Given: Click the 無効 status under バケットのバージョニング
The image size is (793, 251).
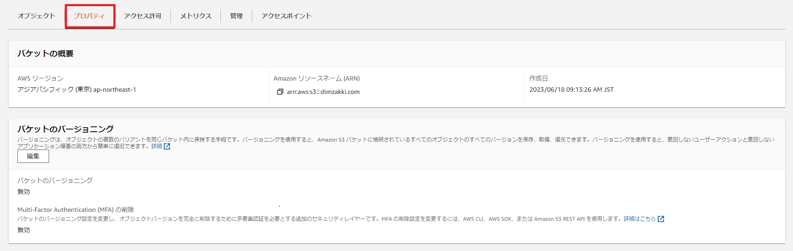Looking at the screenshot, I should (24, 192).
